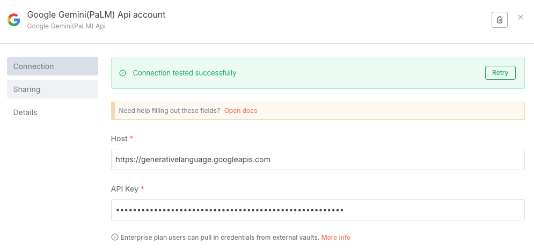Click the credential name title to rename
This screenshot has height=252, width=534.
pos(97,14)
